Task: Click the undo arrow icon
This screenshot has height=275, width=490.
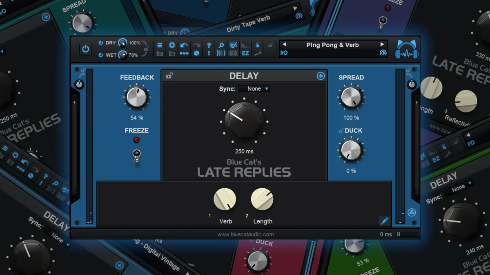Action: [184, 45]
